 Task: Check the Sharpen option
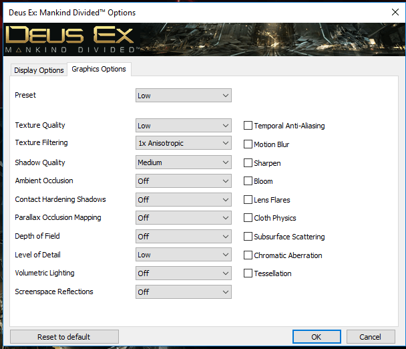tap(248, 163)
